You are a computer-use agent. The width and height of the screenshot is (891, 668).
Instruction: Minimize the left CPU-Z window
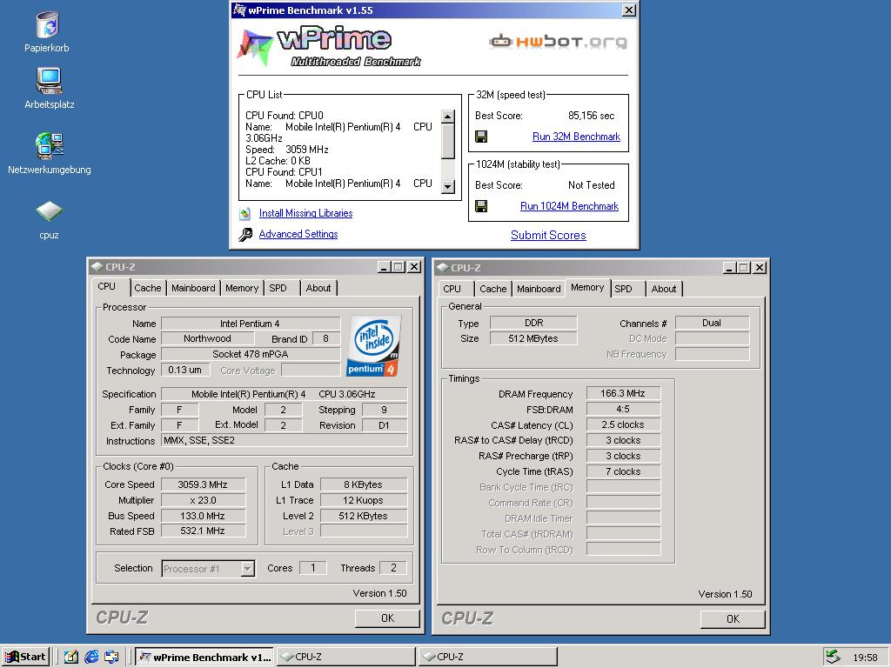pos(384,267)
